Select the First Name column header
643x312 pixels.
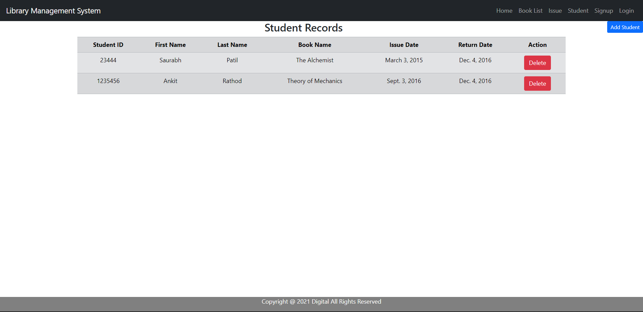click(x=170, y=45)
